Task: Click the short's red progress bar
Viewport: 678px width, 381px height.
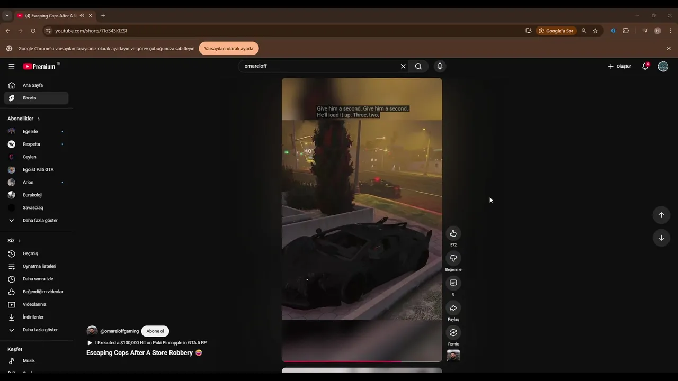Action: pyautogui.click(x=362, y=361)
